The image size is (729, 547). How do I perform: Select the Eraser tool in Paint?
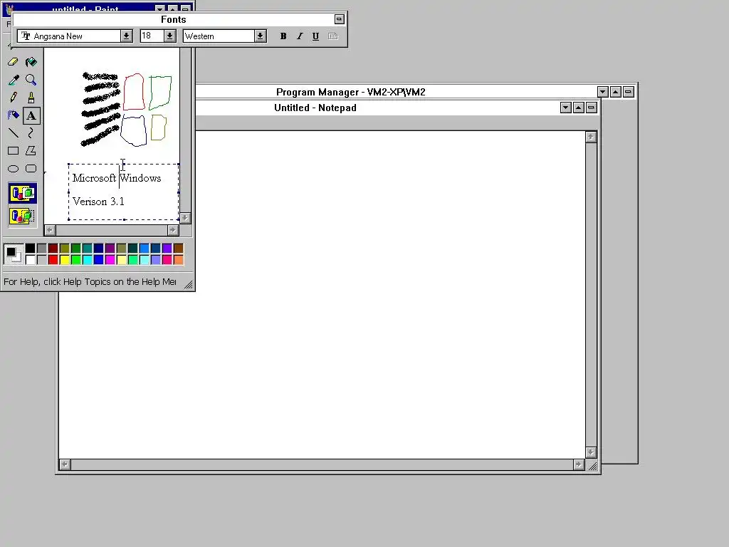(x=13, y=62)
